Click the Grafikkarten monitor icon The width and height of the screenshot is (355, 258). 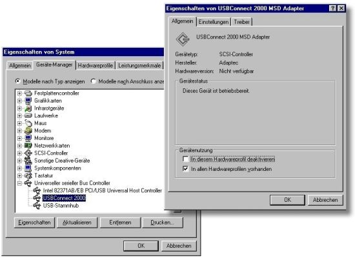(x=28, y=101)
